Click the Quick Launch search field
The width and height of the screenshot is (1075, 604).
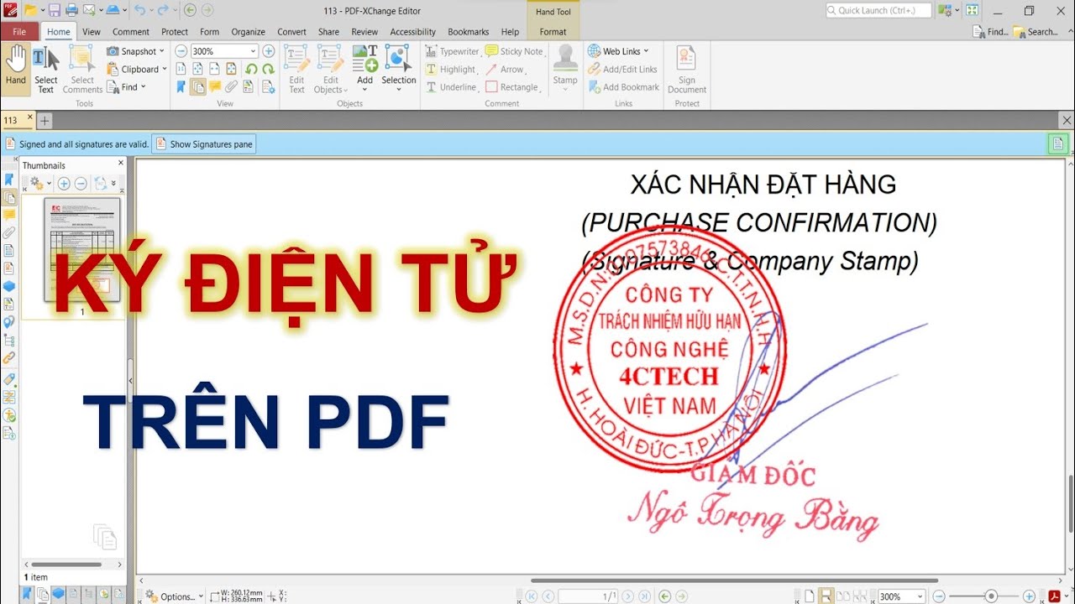pos(878,10)
